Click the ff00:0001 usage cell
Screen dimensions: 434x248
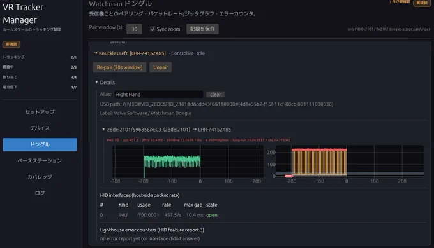(x=148, y=215)
